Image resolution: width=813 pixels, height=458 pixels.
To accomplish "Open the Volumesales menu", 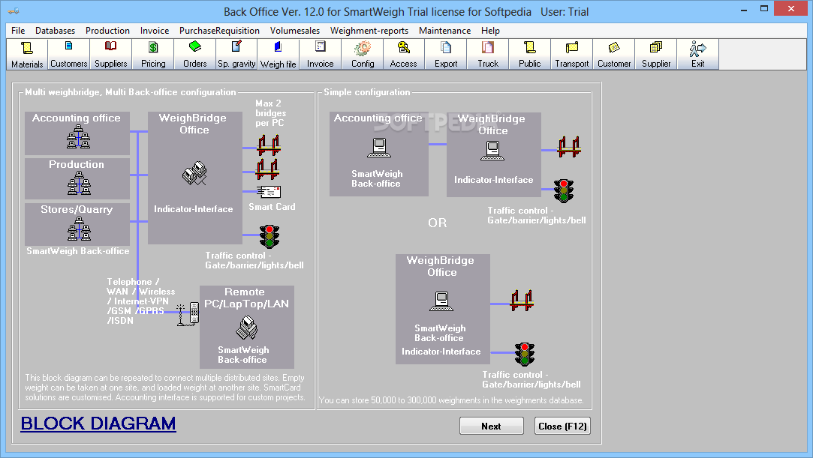I will coord(295,31).
